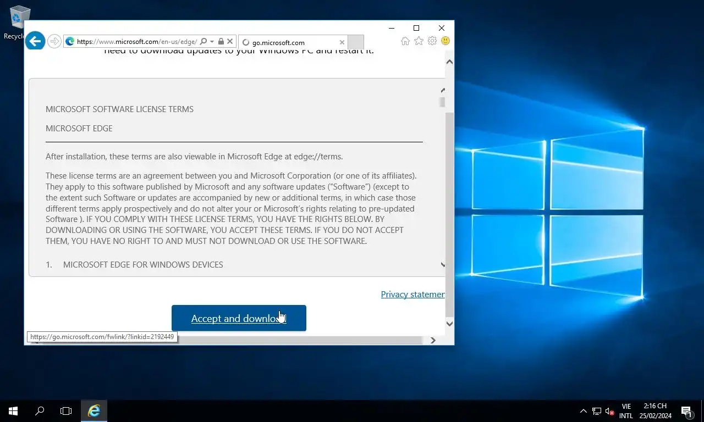Select the go.microsoft.com tab
Screen dimensions: 704x422
click(x=293, y=42)
